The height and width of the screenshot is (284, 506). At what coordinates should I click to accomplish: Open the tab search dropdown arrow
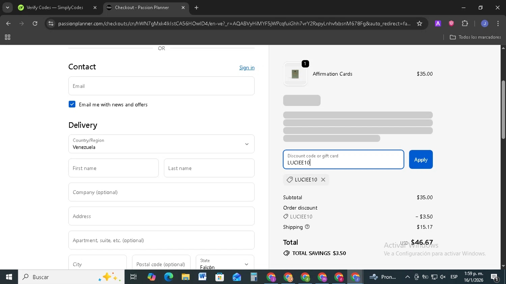7,7
